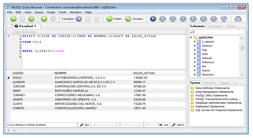Image resolution: width=253 pixels, height=138 pixels.
Task: Click the schemata scroll down arrow
Action: (x=242, y=75)
